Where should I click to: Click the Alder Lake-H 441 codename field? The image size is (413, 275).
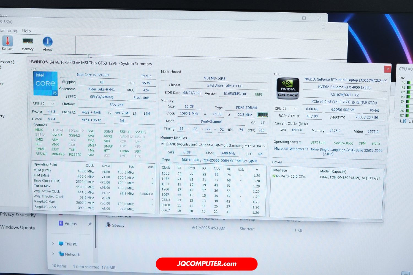(x=101, y=89)
